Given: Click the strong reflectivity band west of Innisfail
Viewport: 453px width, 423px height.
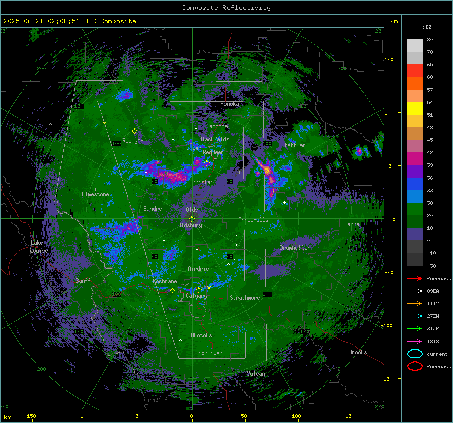Looking at the screenshot, I should click(173, 176).
